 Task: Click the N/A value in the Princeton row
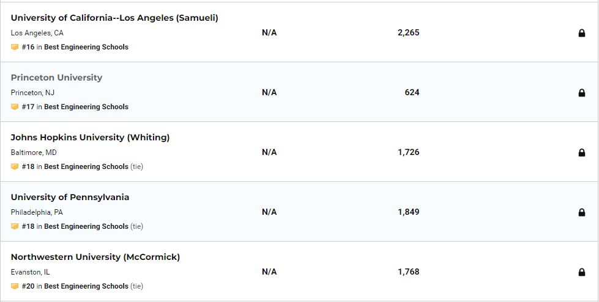click(269, 92)
